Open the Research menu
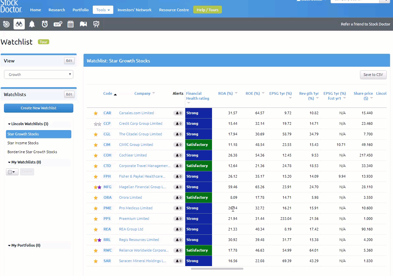The height and width of the screenshot is (276, 393). click(57, 10)
